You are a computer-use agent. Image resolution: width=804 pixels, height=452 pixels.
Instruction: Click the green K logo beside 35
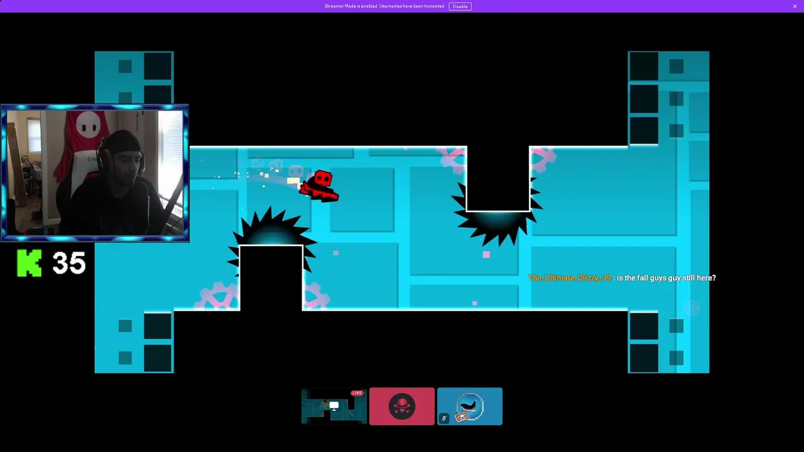(30, 263)
